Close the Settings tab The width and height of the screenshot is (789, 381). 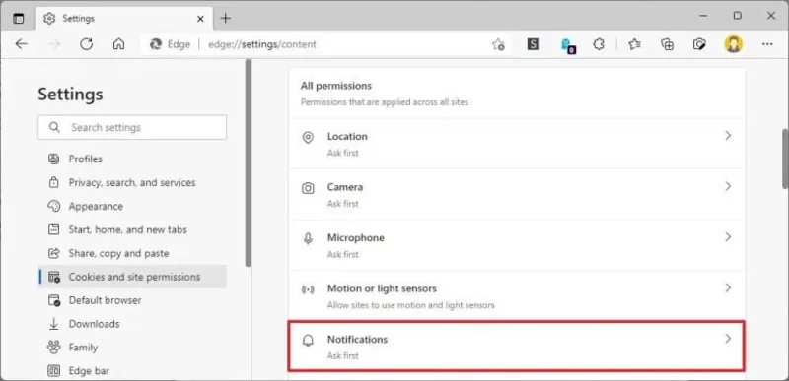[x=200, y=19]
